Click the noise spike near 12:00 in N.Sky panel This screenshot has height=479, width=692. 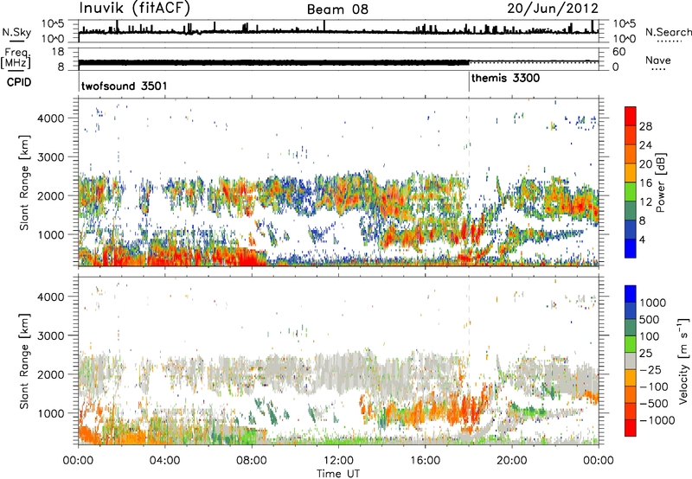324,26
